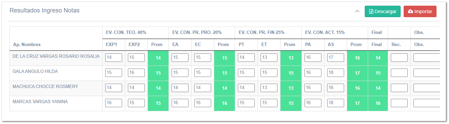The width and height of the screenshot is (449, 124).
Task: Click EC grade input for Marcas Vargas Yanina
Action: (x=203, y=103)
